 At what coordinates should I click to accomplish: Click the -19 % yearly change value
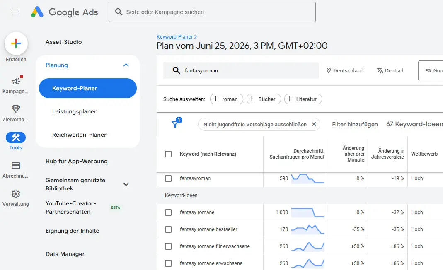click(x=398, y=178)
